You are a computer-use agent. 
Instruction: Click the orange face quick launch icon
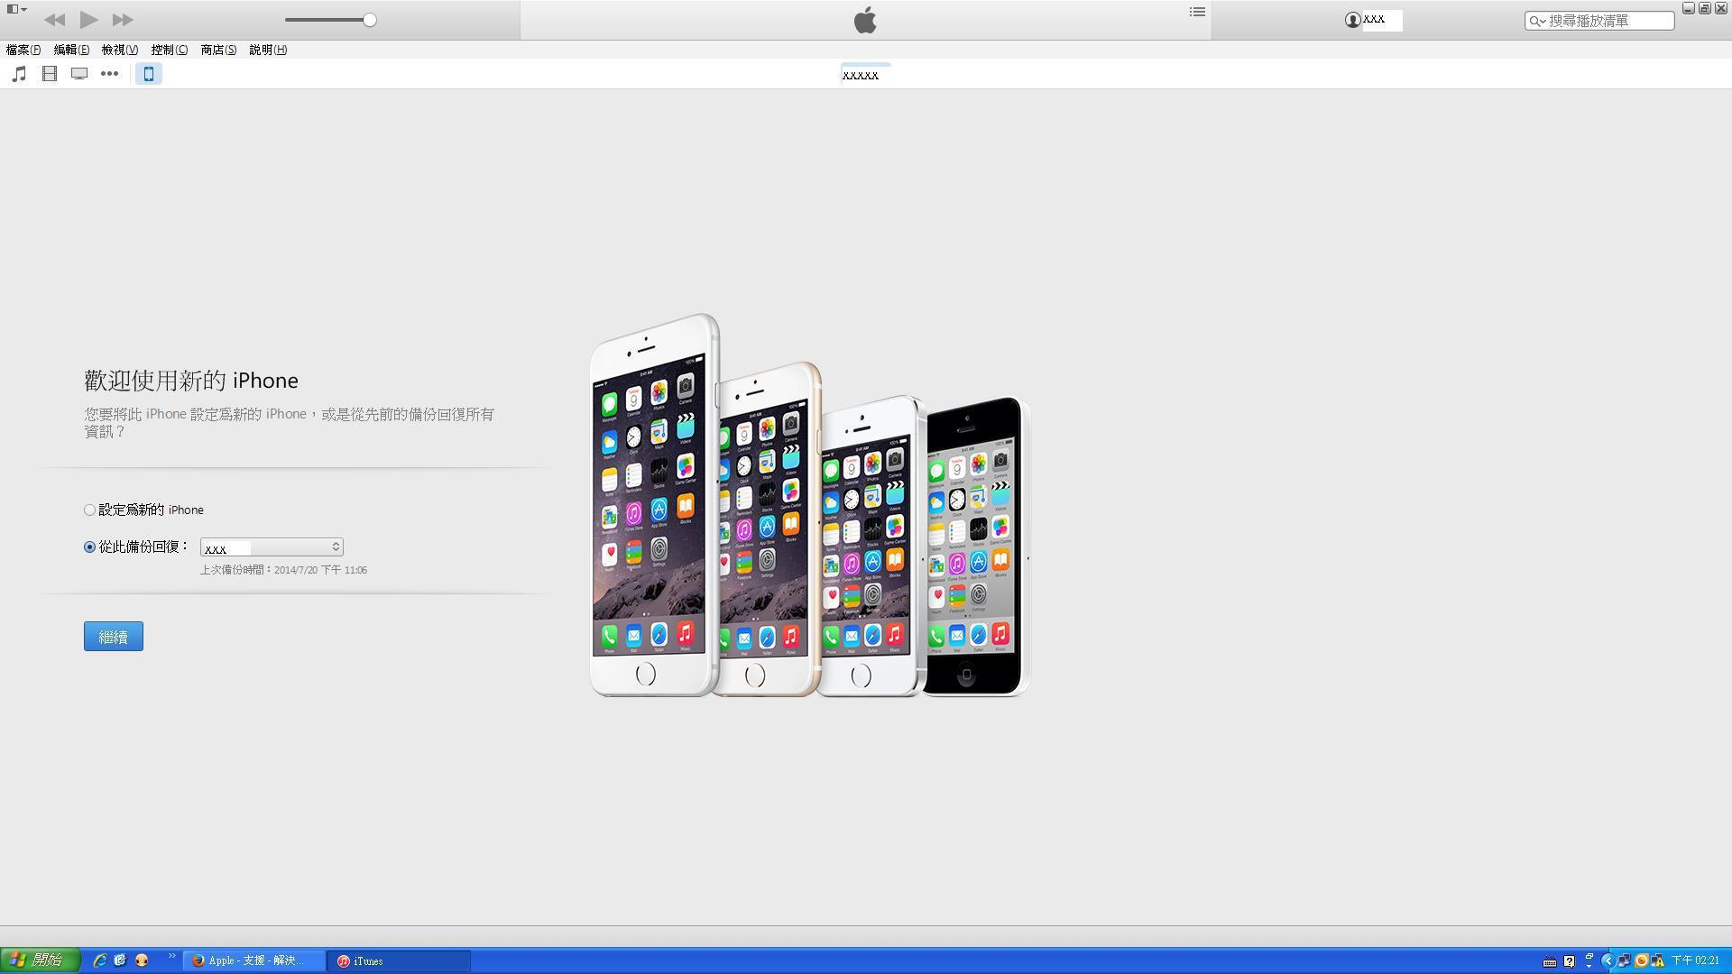click(142, 960)
